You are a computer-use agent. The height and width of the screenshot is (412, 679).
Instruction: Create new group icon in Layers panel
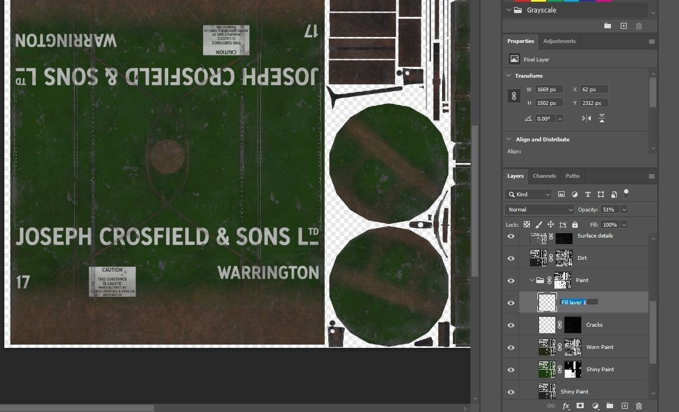[x=609, y=406]
